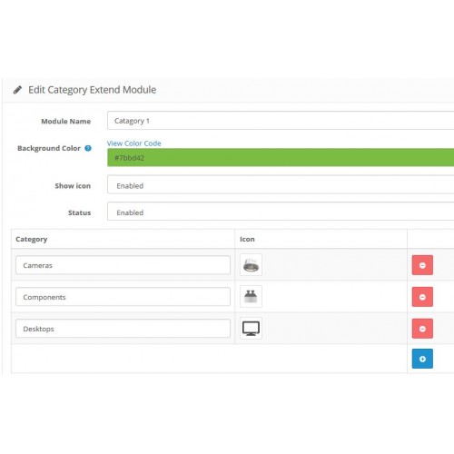
Task: Click the Category column header
Action: (32, 239)
